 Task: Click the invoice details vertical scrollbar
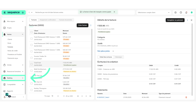(192, 60)
